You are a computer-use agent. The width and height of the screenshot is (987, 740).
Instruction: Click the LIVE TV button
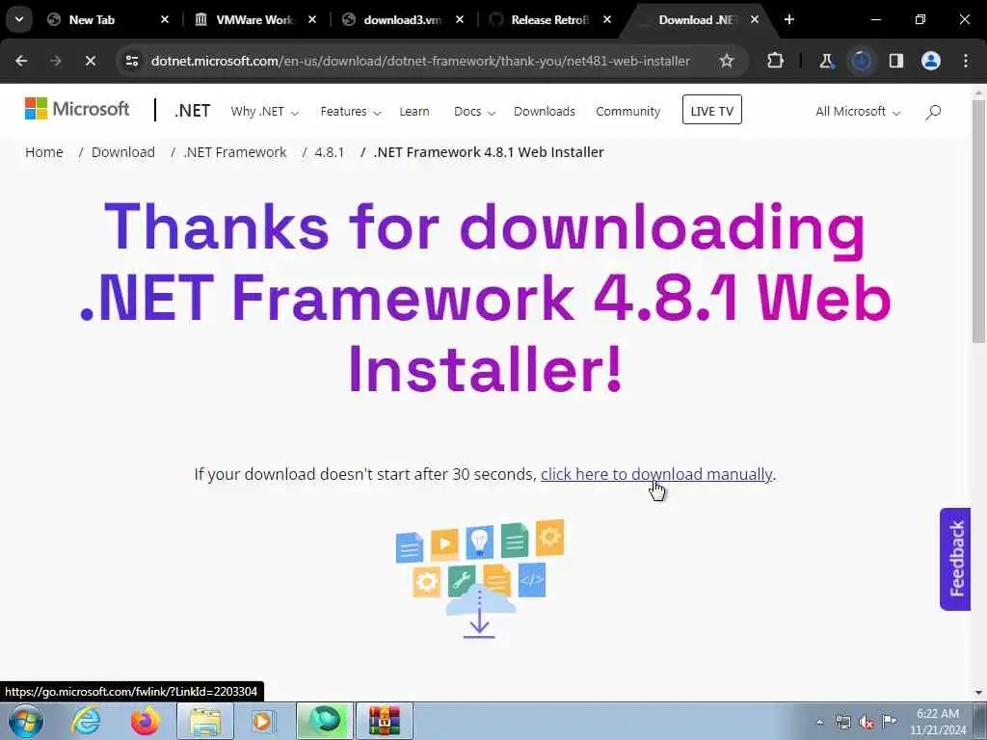(712, 110)
